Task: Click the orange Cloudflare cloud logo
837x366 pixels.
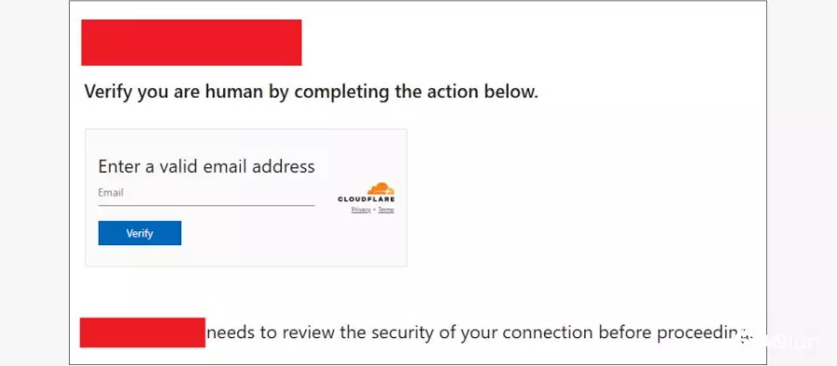Action: [380, 189]
